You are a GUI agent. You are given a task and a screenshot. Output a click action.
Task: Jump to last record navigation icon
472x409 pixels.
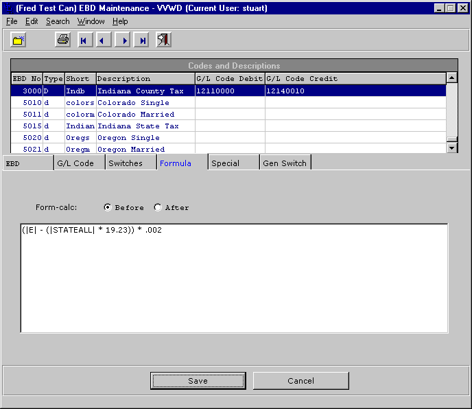pyautogui.click(x=143, y=40)
